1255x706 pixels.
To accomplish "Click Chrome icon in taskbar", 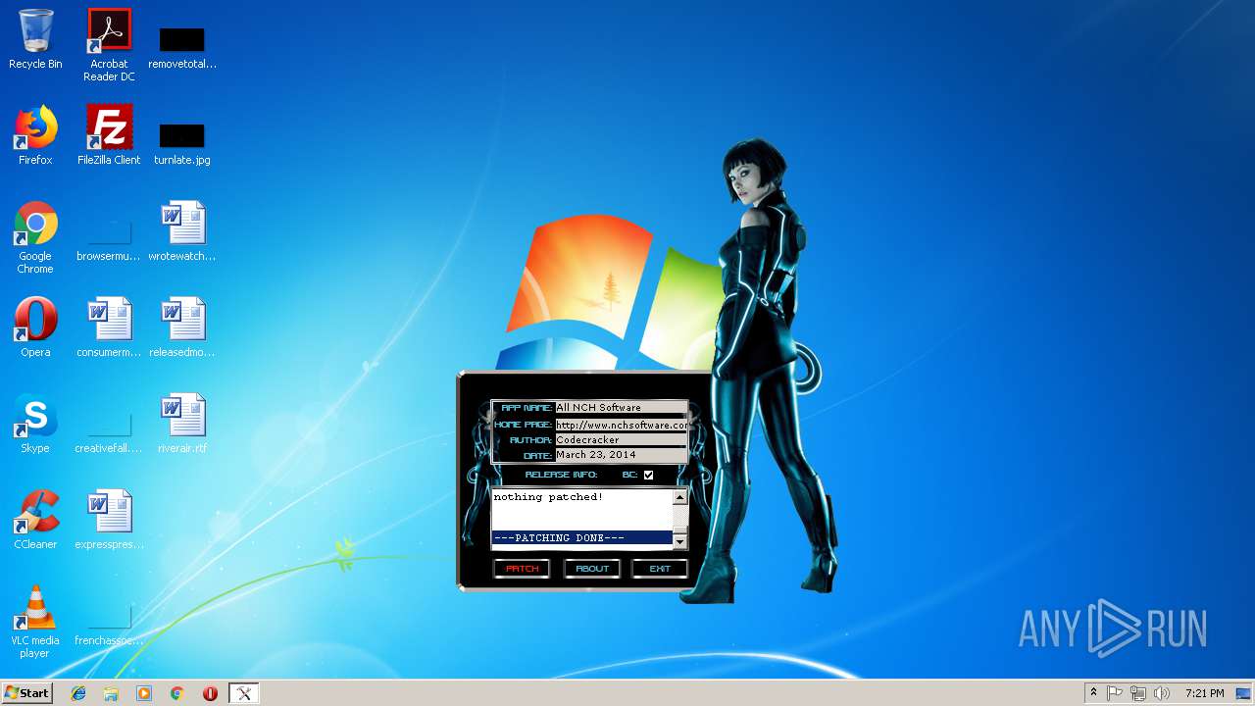I will pyautogui.click(x=176, y=693).
